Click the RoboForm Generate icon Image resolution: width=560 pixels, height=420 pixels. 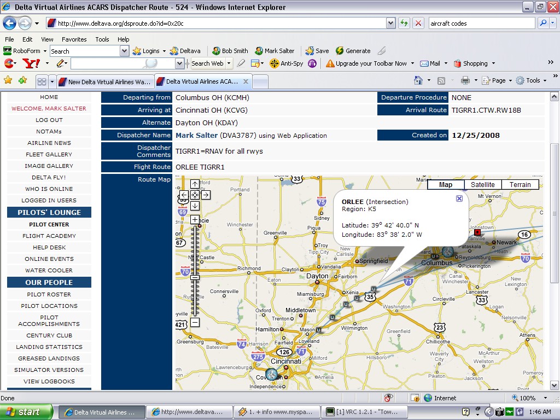pyautogui.click(x=340, y=51)
